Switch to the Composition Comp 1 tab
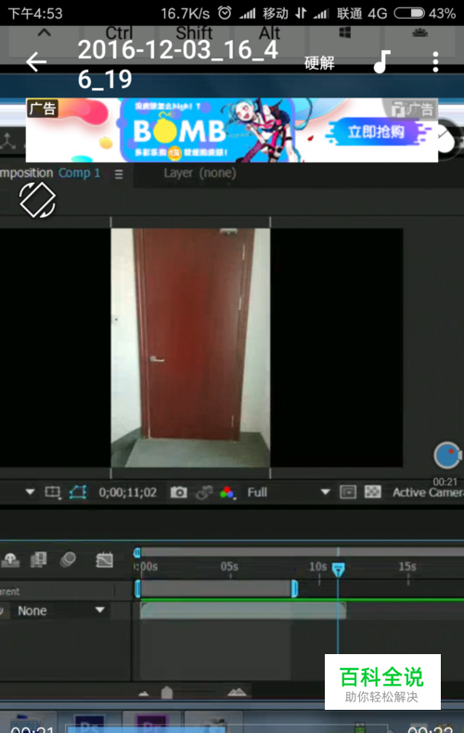Image resolution: width=464 pixels, height=733 pixels. click(50, 174)
